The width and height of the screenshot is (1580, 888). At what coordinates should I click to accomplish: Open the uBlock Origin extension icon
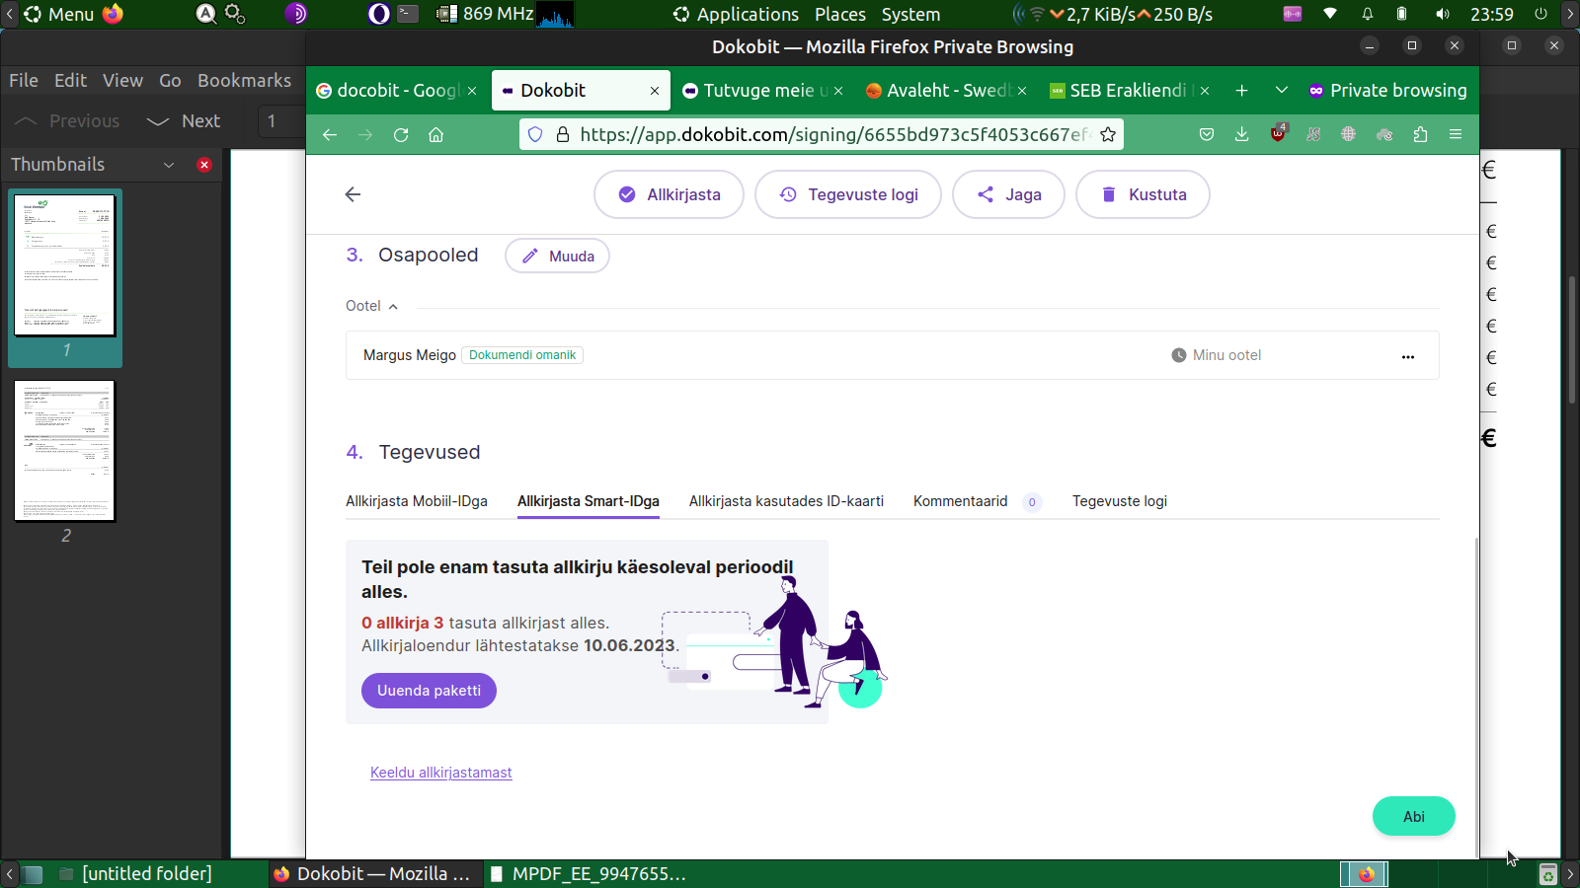tap(1279, 133)
